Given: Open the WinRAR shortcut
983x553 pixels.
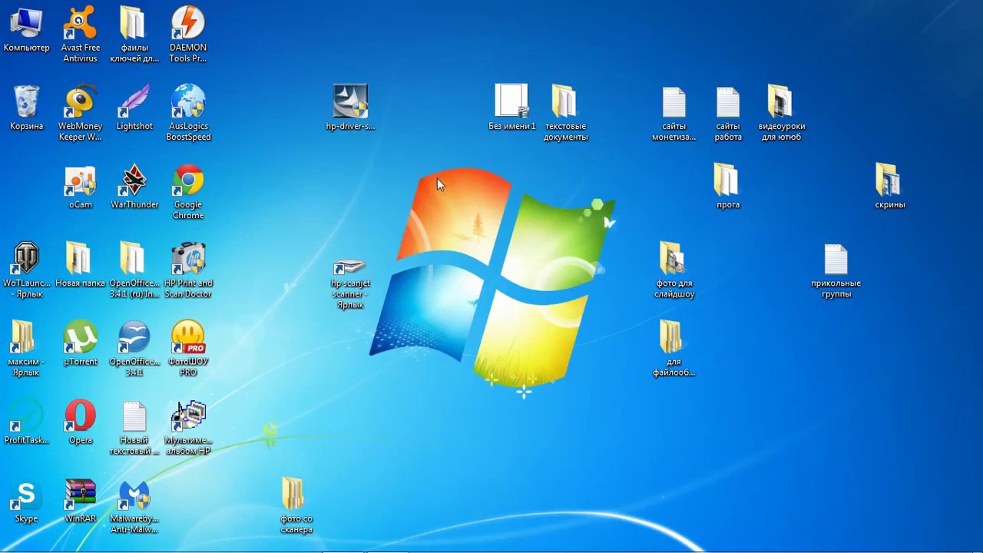Looking at the screenshot, I should tap(81, 502).
